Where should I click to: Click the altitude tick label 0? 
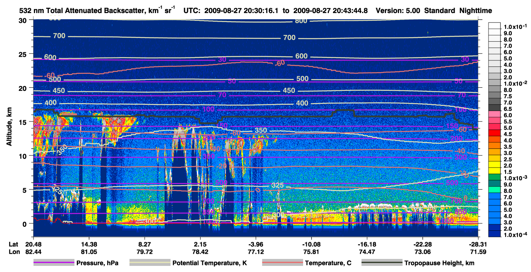[25, 223]
